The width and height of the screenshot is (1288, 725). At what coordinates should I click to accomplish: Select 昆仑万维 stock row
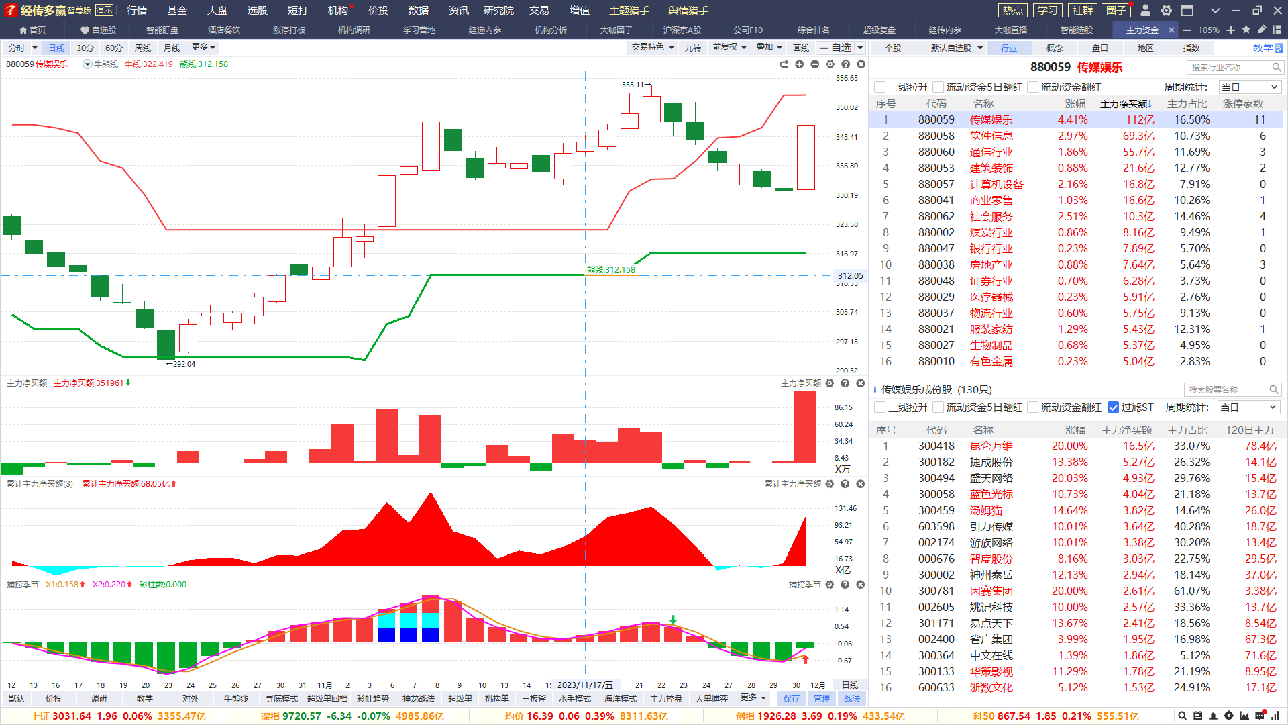1075,446
